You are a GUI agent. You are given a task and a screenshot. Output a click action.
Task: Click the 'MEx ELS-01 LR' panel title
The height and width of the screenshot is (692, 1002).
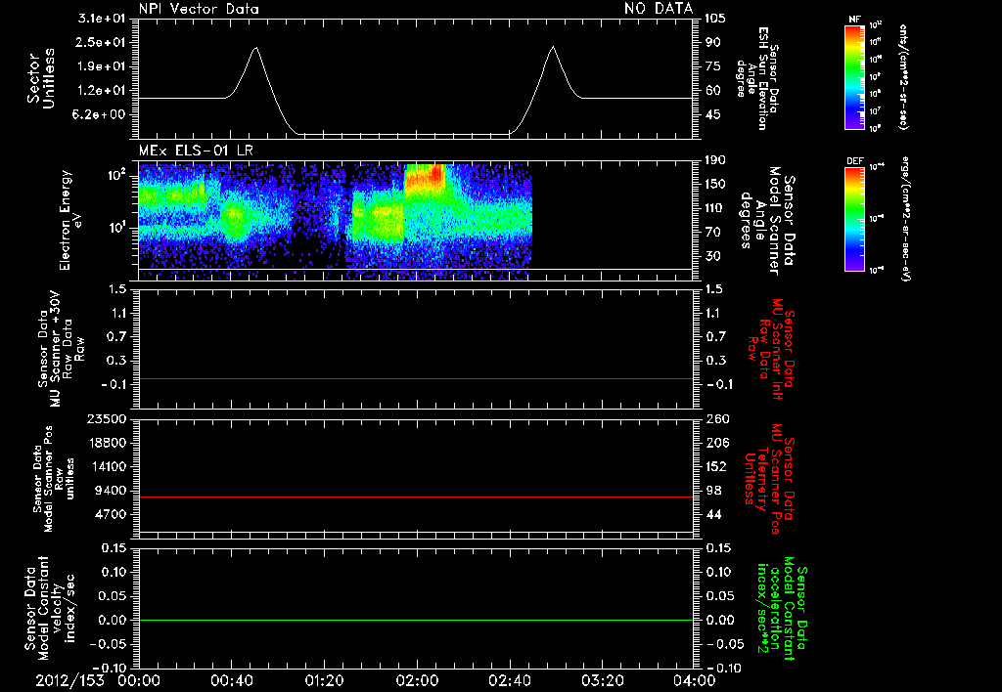[196, 151]
